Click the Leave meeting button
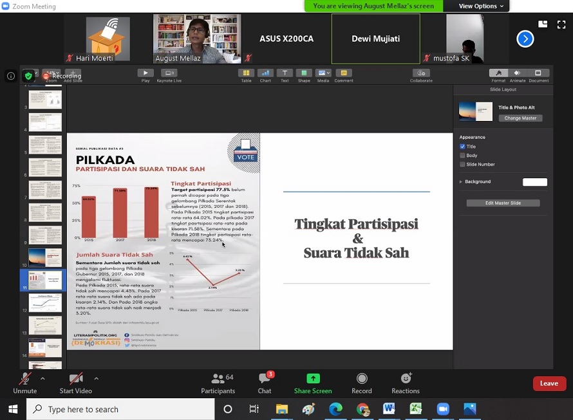Screen dimensions: 573x420 coord(549,383)
